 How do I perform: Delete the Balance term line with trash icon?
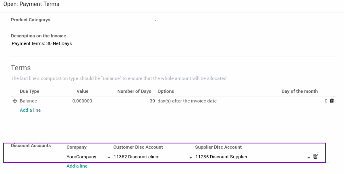click(332, 101)
